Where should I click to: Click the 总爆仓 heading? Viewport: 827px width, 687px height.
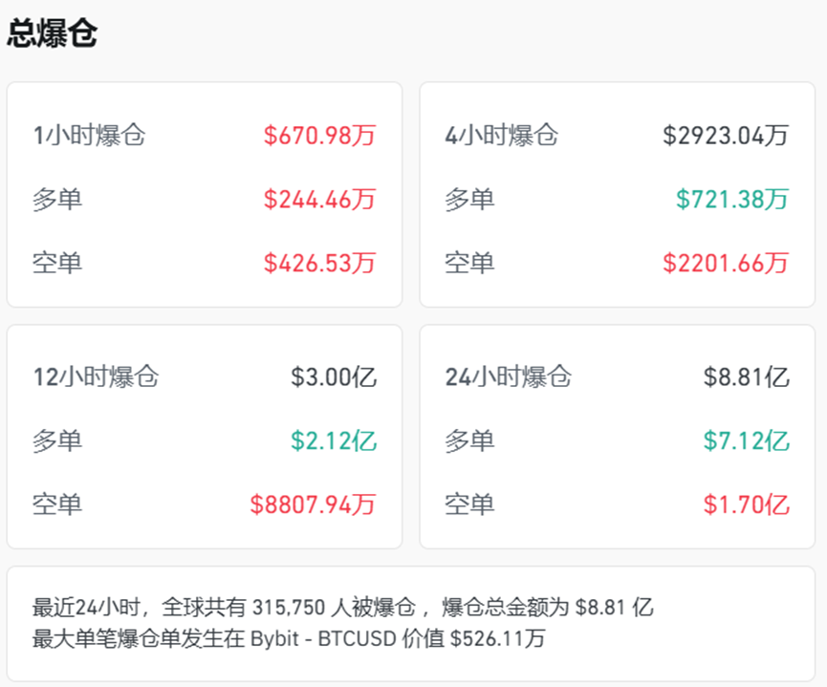(52, 32)
